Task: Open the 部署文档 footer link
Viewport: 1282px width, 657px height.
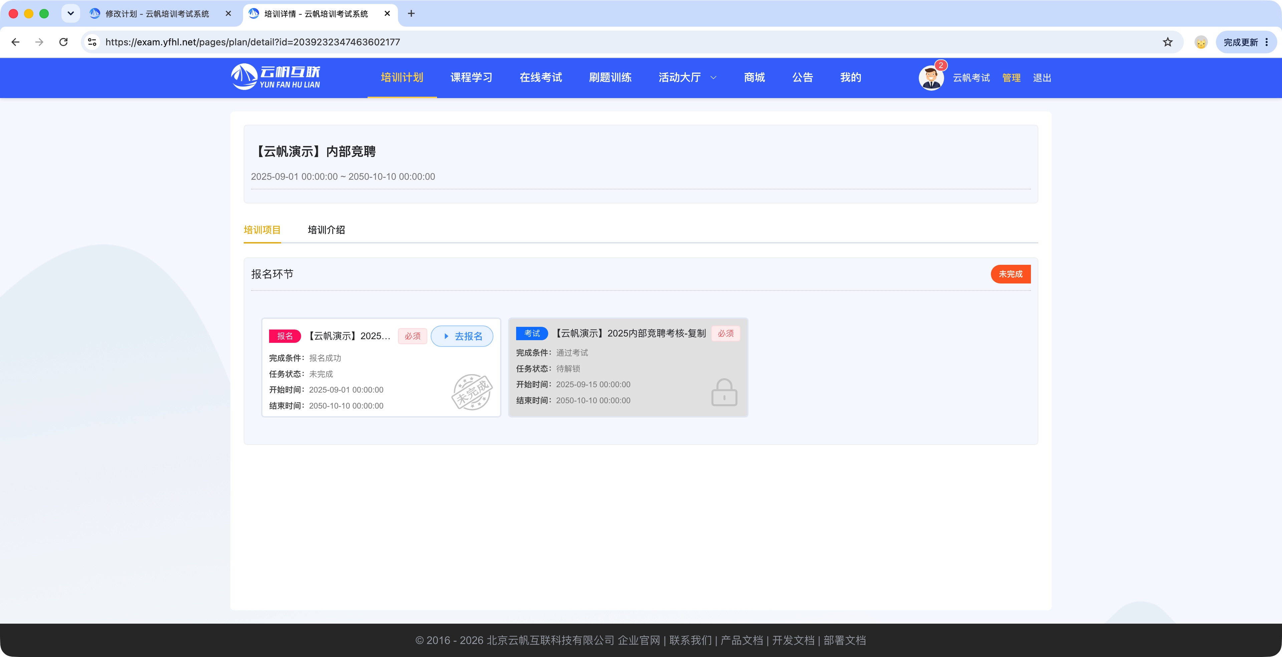Action: click(x=845, y=640)
